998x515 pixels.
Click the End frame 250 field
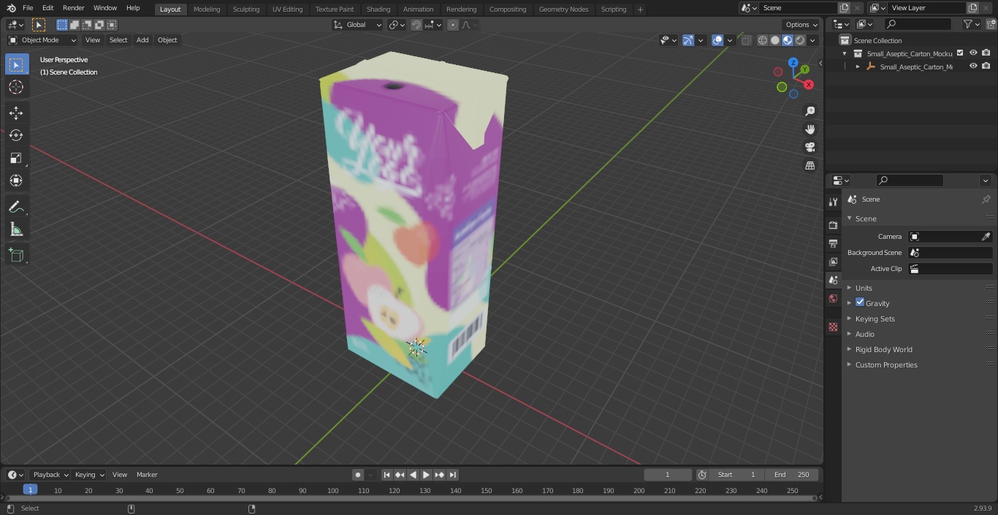pyautogui.click(x=791, y=475)
